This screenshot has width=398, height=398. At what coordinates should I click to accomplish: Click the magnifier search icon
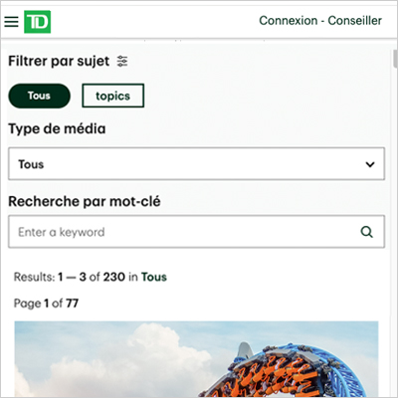click(366, 232)
